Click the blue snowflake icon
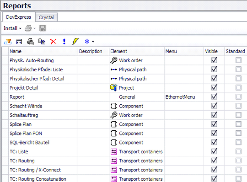This screenshot has height=182, width=247. 87,42
